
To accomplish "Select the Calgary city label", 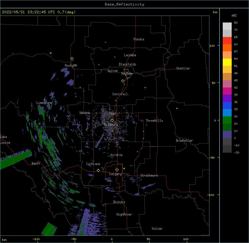I will click(x=115, y=174).
